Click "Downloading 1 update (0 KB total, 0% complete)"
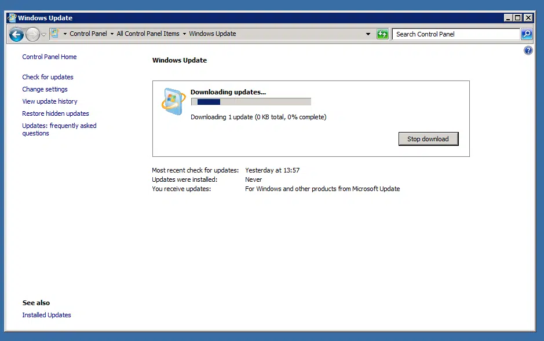This screenshot has width=544, height=341. pyautogui.click(x=258, y=117)
